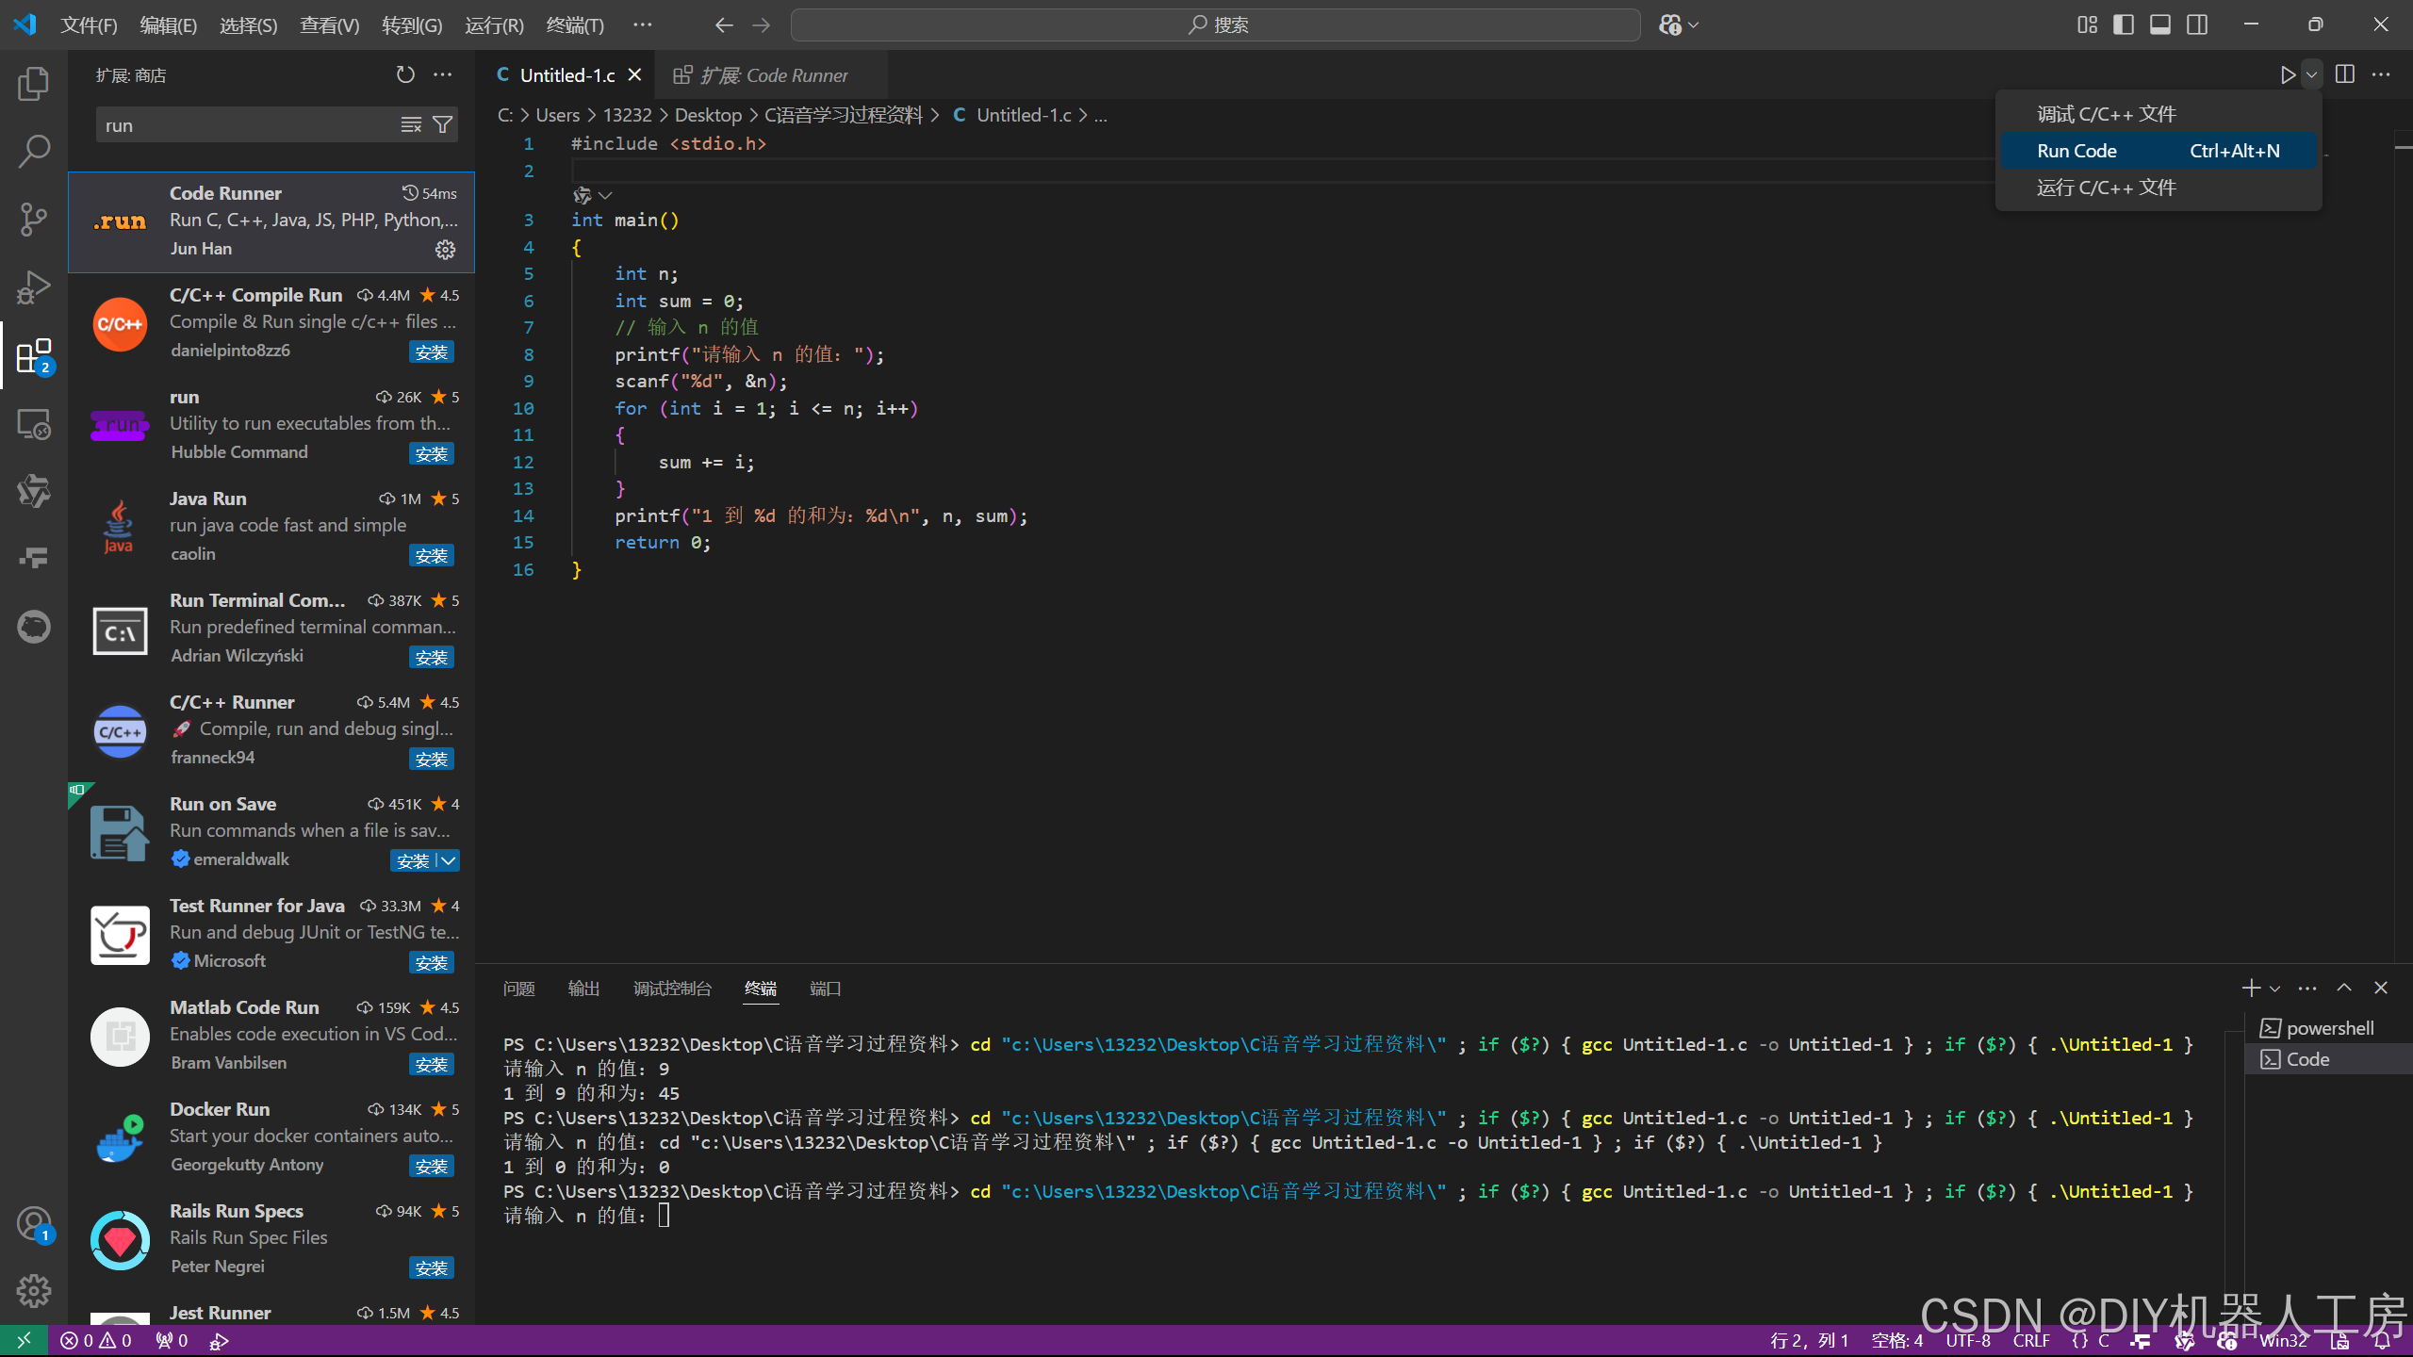Open Run Code dropdown arrow
Viewport: 2413px width, 1357px height.
coord(2310,74)
